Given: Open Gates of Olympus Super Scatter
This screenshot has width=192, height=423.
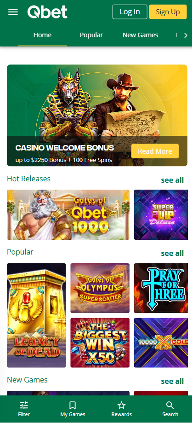Looking at the screenshot, I should 100,288.
